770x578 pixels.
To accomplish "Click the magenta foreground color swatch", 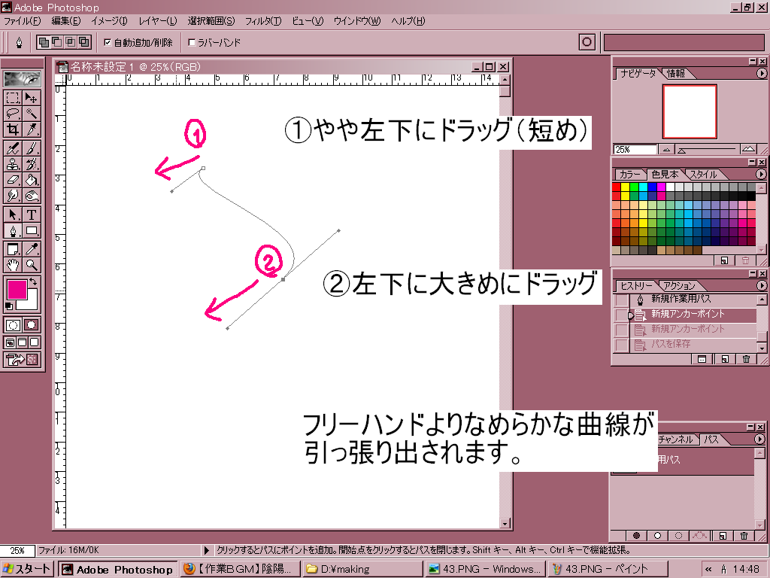I will 17,288.
